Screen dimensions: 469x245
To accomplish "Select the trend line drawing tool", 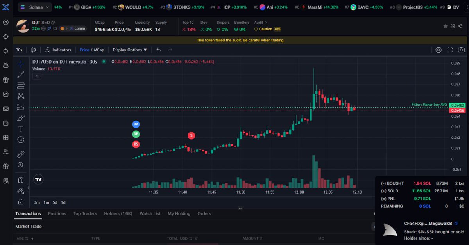I will click(21, 75).
